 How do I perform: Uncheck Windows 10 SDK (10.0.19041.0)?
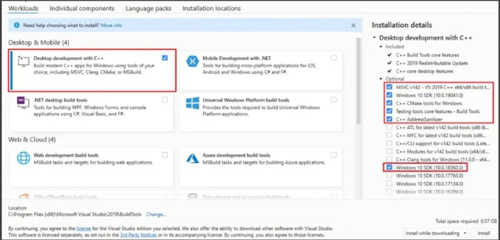tap(389, 95)
